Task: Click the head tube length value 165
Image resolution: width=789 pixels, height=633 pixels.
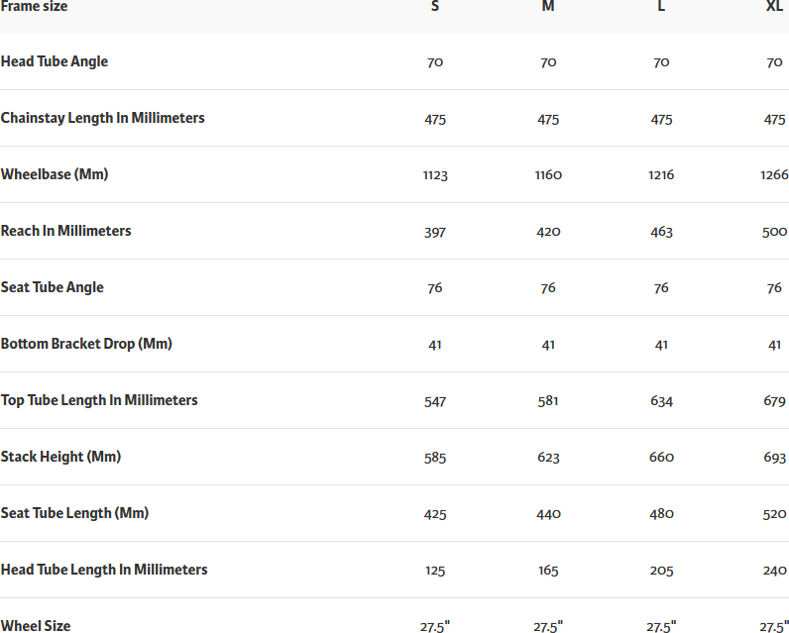Action: coord(548,571)
